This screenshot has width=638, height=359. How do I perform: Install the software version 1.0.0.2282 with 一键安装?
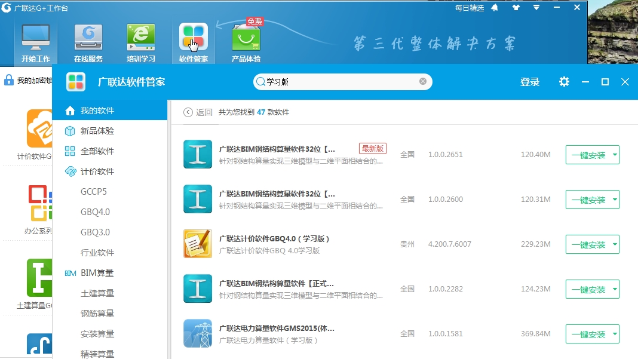pos(588,289)
